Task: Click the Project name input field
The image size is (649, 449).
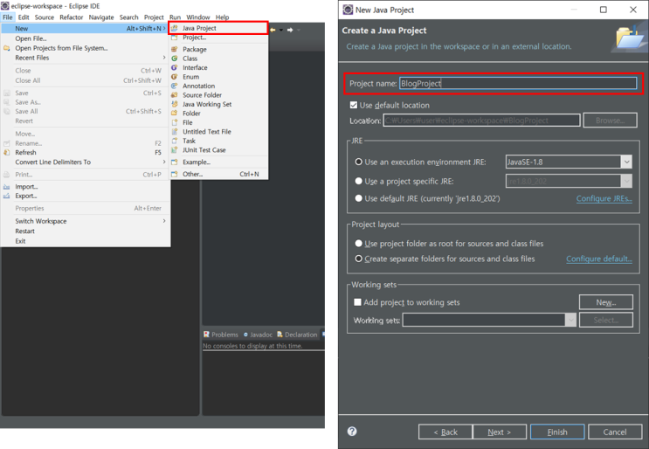Action: (x=518, y=83)
